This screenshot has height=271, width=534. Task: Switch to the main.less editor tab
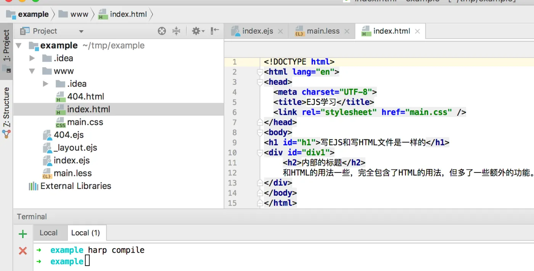tap(323, 31)
